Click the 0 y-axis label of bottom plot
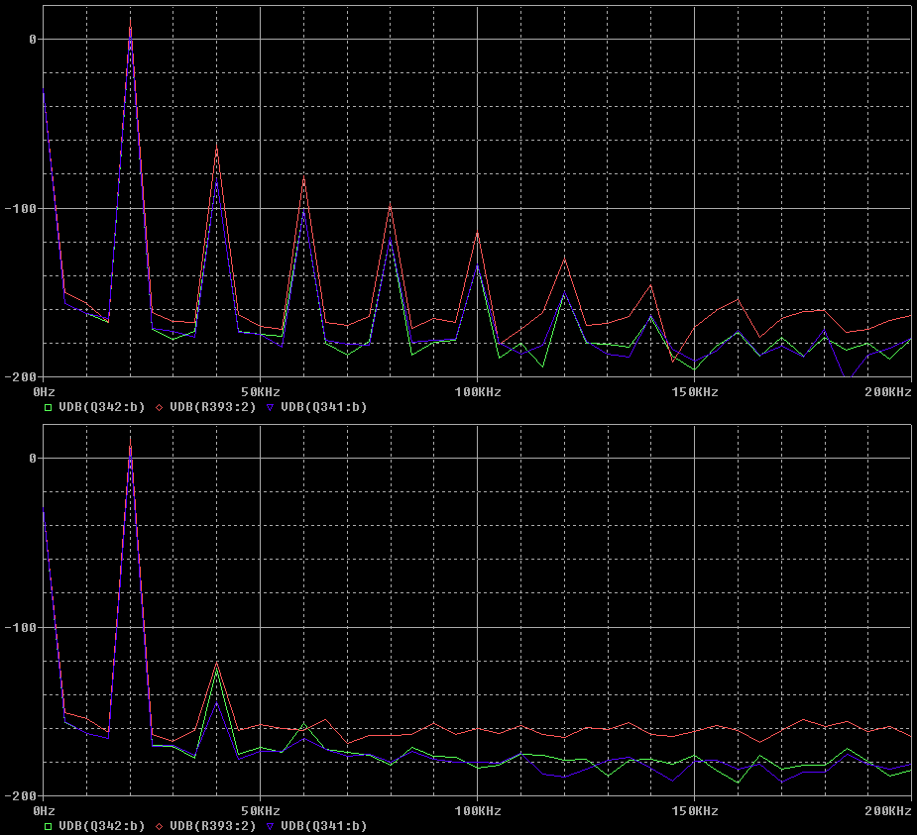This screenshot has height=835, width=917. pos(33,458)
